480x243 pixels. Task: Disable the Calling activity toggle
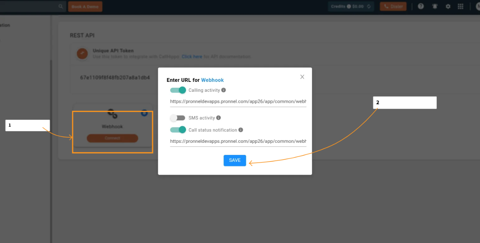(178, 90)
